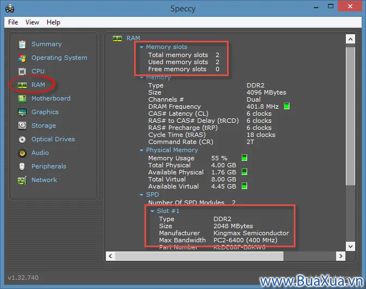366x289 pixels.
Task: Open the View menu
Action: pos(32,22)
